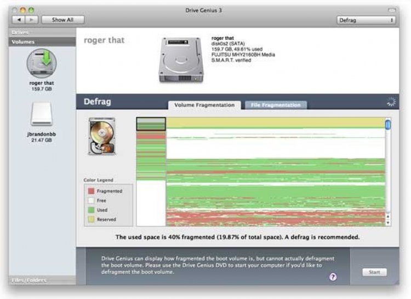Click the '21.47 GB' size label
Screen dimensions: 411x299
coord(42,140)
